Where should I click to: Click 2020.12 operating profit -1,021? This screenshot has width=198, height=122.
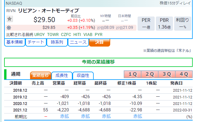(63, 103)
